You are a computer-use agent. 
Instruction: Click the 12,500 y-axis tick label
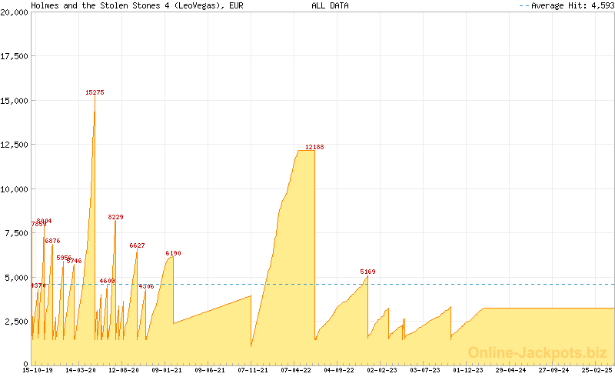(x=15, y=145)
